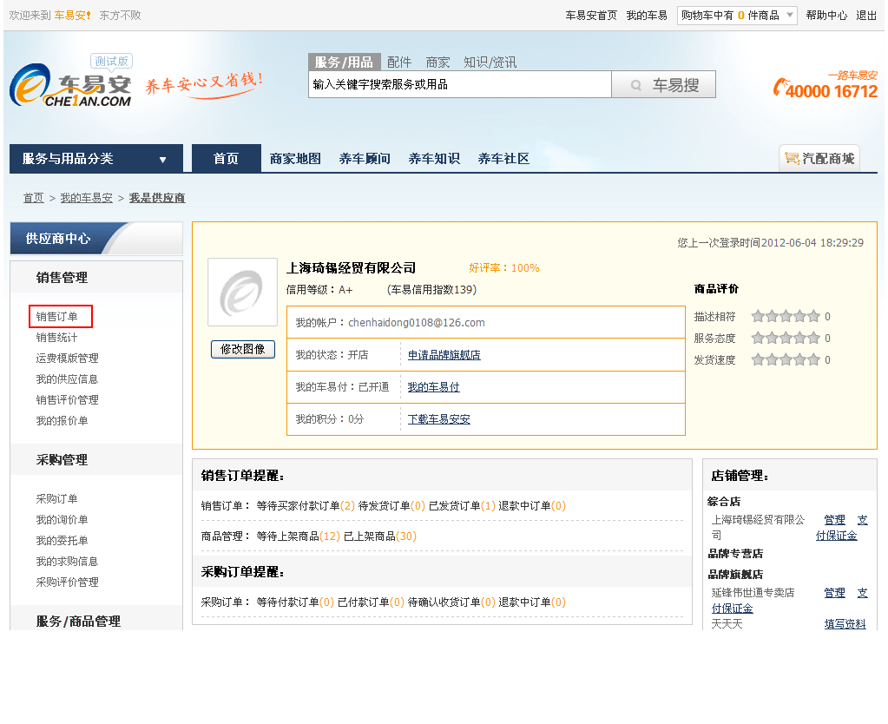
Task: Click the Che1an.com site logo
Action: pos(71,89)
